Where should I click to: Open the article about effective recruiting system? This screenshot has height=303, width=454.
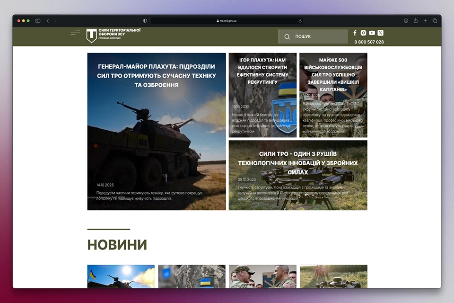point(262,95)
